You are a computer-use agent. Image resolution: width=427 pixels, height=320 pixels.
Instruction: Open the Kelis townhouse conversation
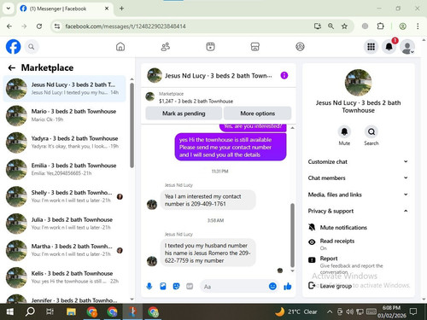65,277
